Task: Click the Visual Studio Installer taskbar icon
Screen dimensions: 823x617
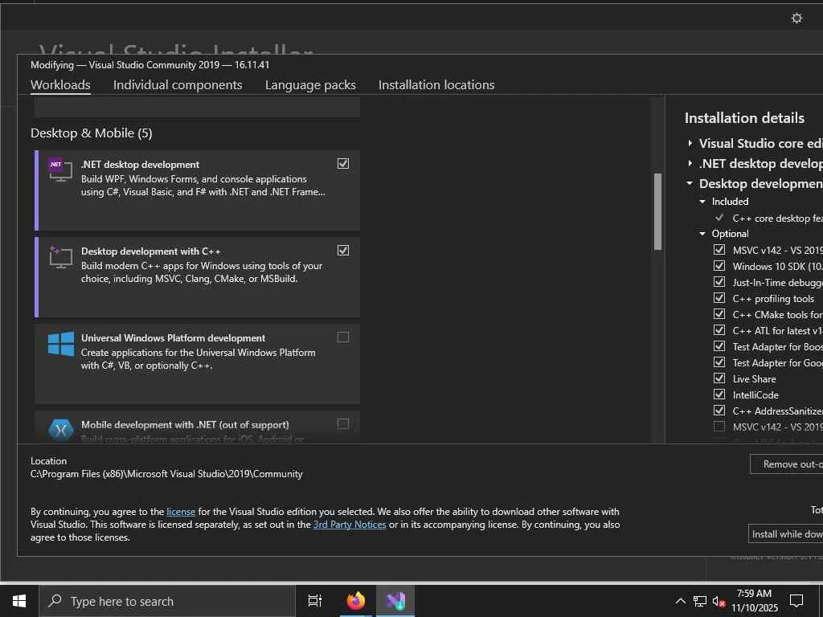Action: (x=395, y=601)
